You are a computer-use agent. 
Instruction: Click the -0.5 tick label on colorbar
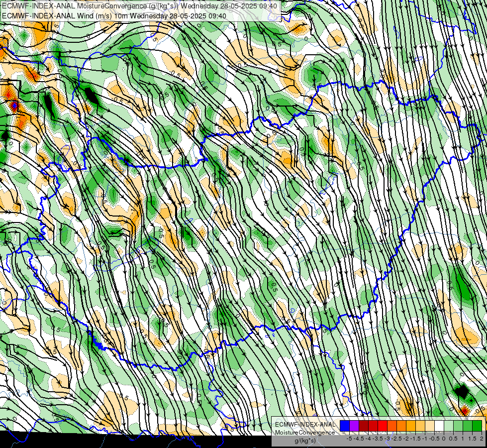click(435, 439)
